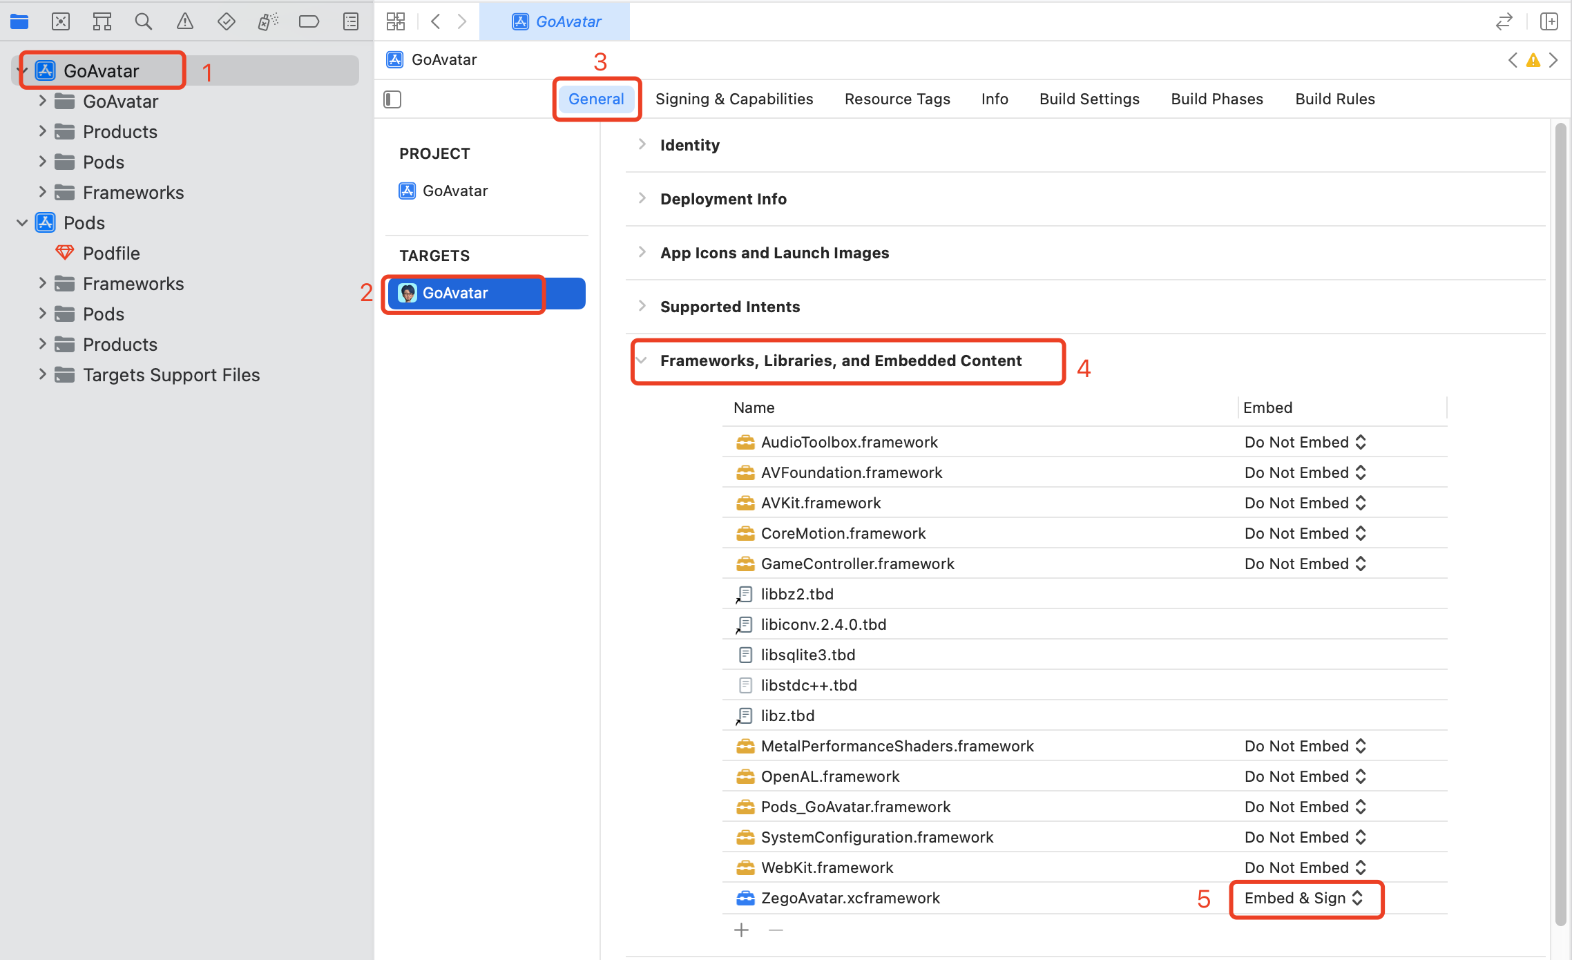Change embed option for GameController.framework
Viewport: 1572px width, 960px height.
(x=1305, y=564)
